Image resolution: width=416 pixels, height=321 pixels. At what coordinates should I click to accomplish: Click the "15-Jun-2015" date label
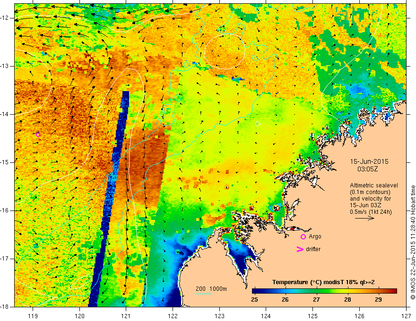tap(369, 161)
